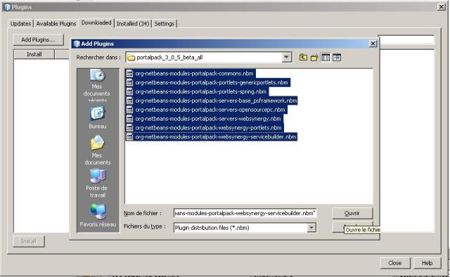Open the Installed (34) tab
The height and width of the screenshot is (277, 450).
(133, 23)
